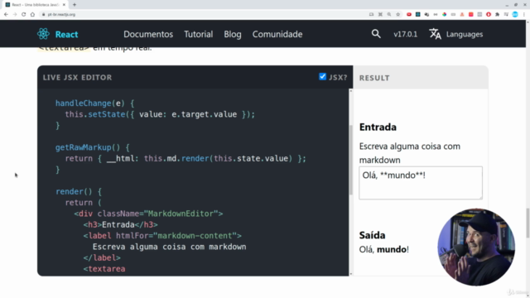
Task: Click the markdown textarea with Olá, **mundo**!
Action: coord(421,183)
